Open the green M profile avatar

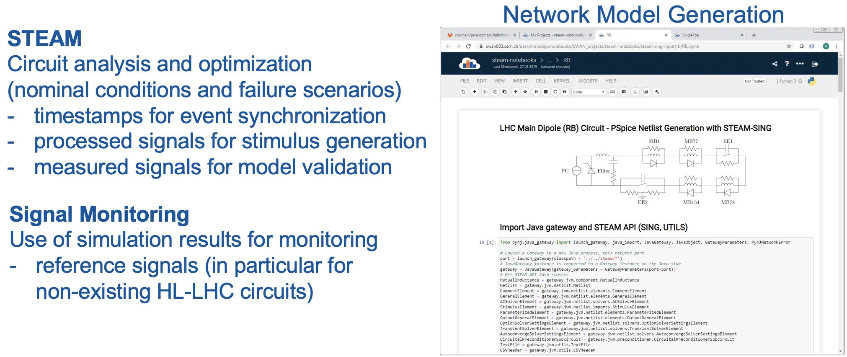826,46
